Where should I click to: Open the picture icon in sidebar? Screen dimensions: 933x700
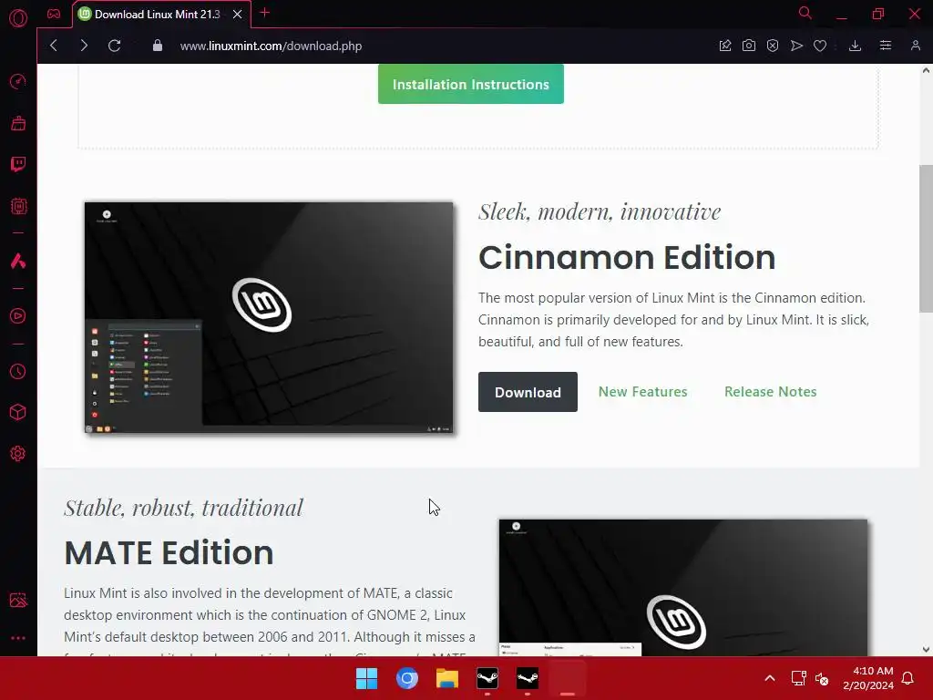coord(18,600)
